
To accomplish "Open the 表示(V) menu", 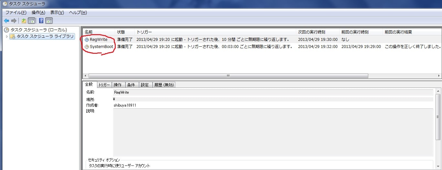I will pyautogui.click(x=57, y=13).
